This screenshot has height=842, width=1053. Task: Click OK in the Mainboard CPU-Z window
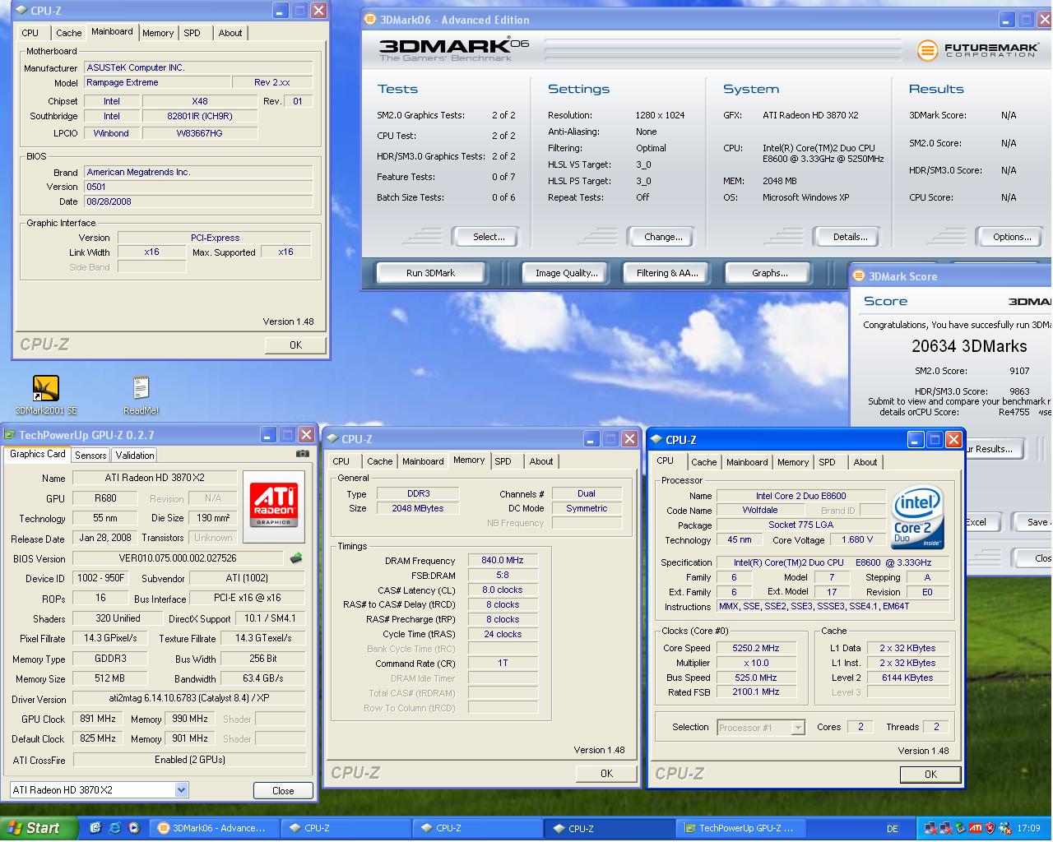pyautogui.click(x=295, y=345)
